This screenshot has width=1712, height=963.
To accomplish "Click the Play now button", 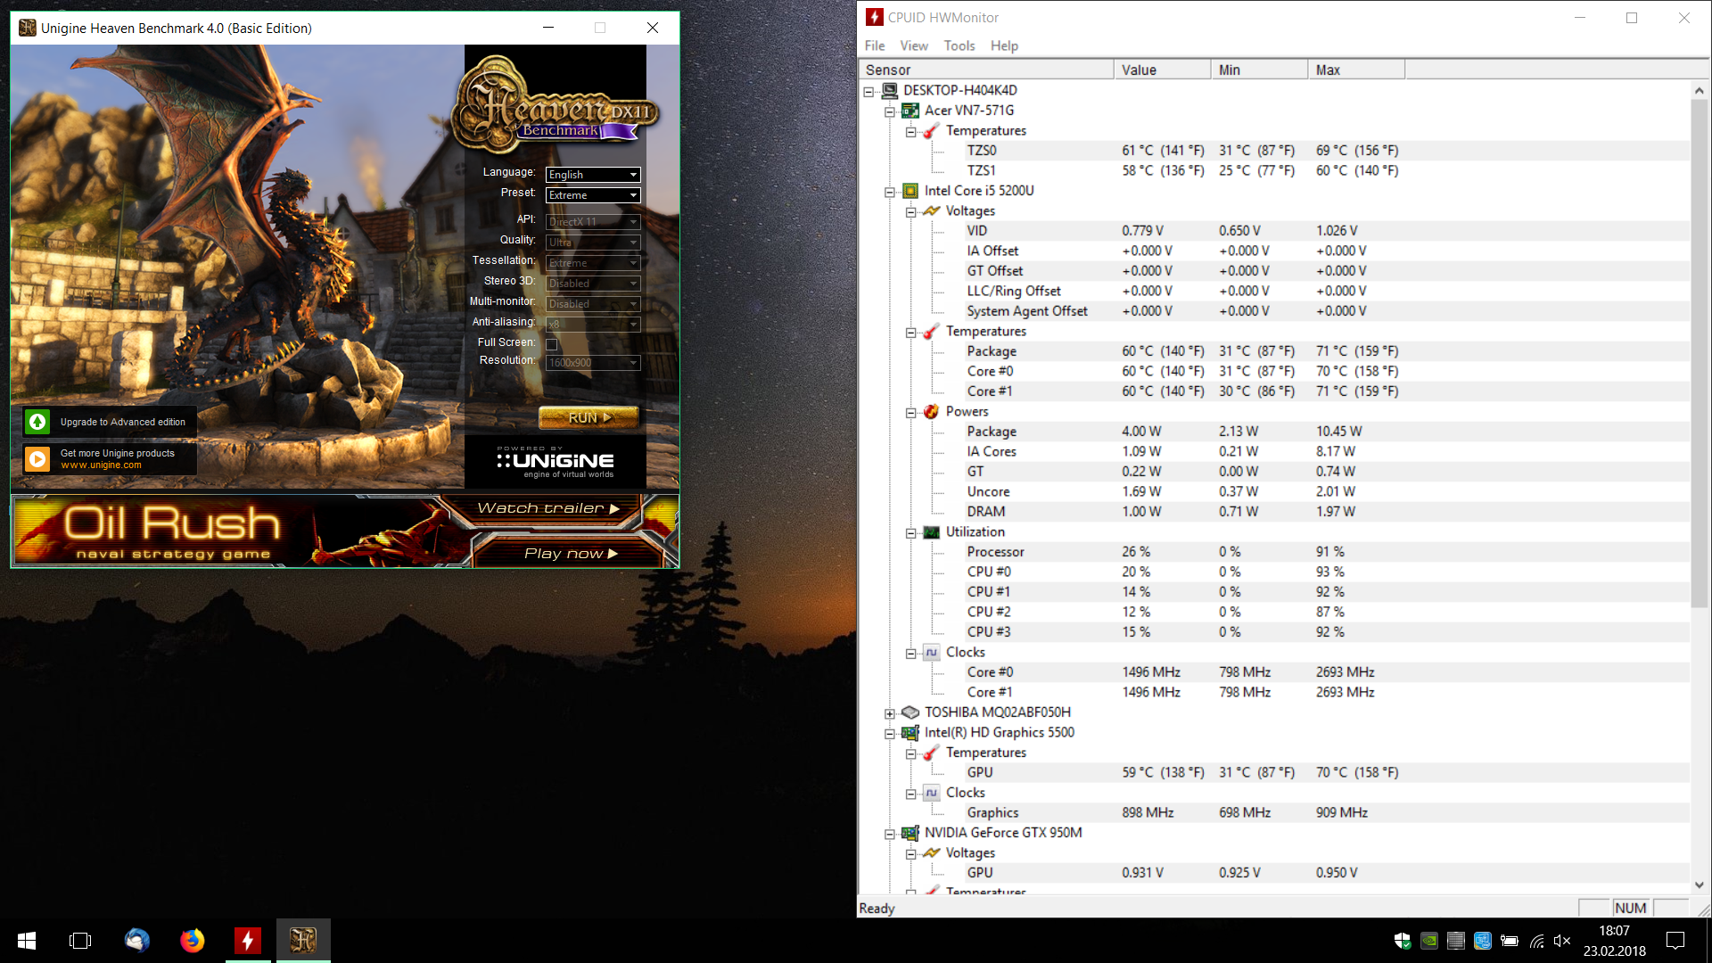I will pyautogui.click(x=571, y=553).
